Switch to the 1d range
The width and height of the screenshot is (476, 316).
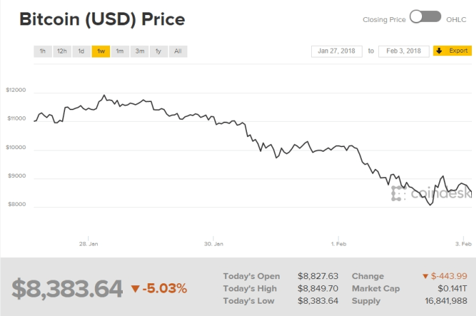[x=81, y=51]
